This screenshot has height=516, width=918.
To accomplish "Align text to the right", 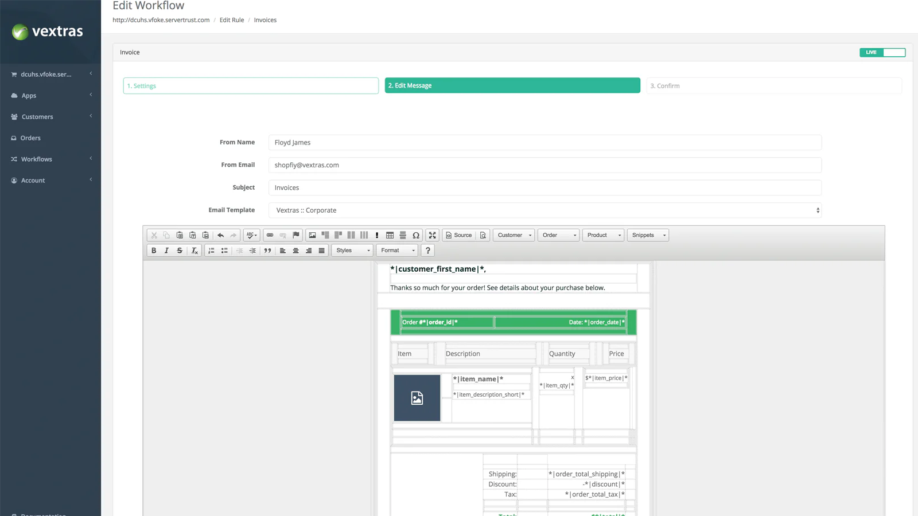I will coord(309,251).
